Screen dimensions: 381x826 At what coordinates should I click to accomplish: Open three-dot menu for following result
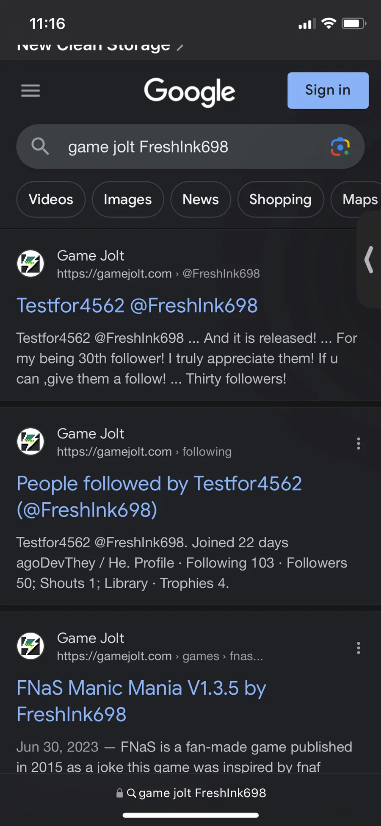[359, 443]
